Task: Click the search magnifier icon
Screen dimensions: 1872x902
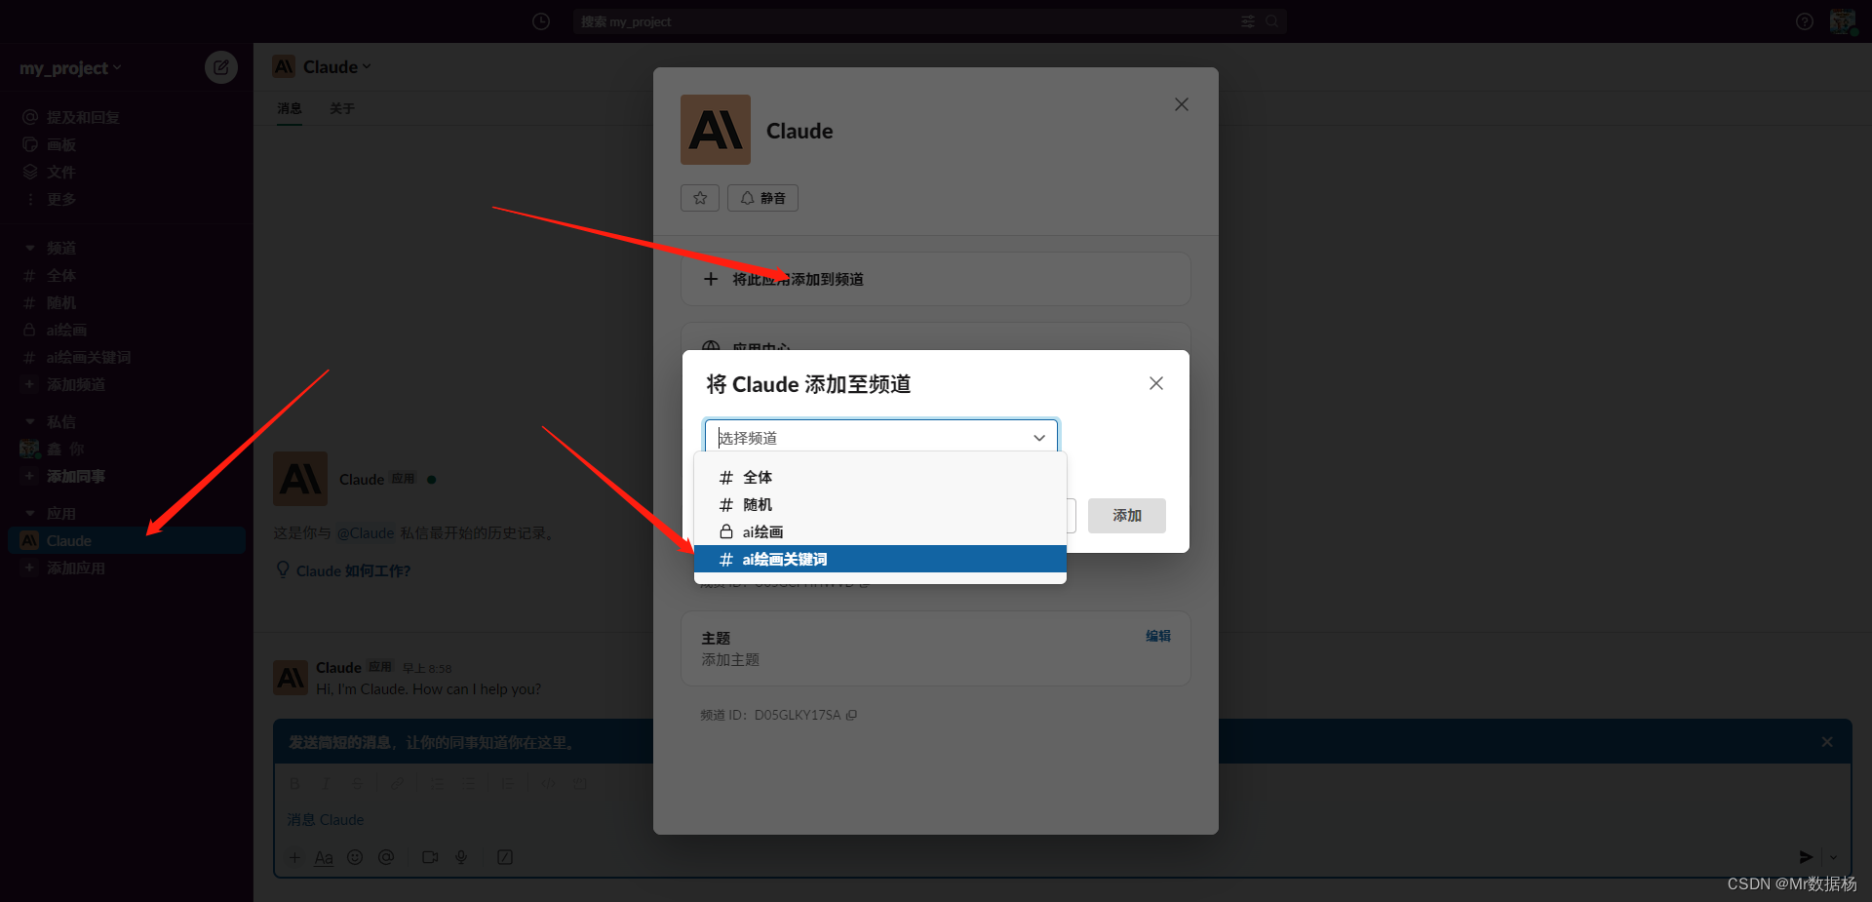Action: click(x=1271, y=21)
